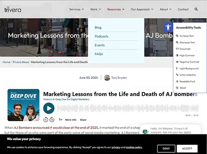Click the Tom Snyder author name
207x154 pixels.
[119, 78]
